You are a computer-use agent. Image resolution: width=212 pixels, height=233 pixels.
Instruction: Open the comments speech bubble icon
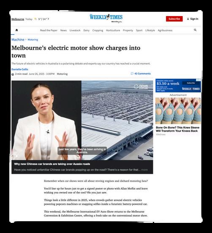pyautogui.click(x=132, y=73)
